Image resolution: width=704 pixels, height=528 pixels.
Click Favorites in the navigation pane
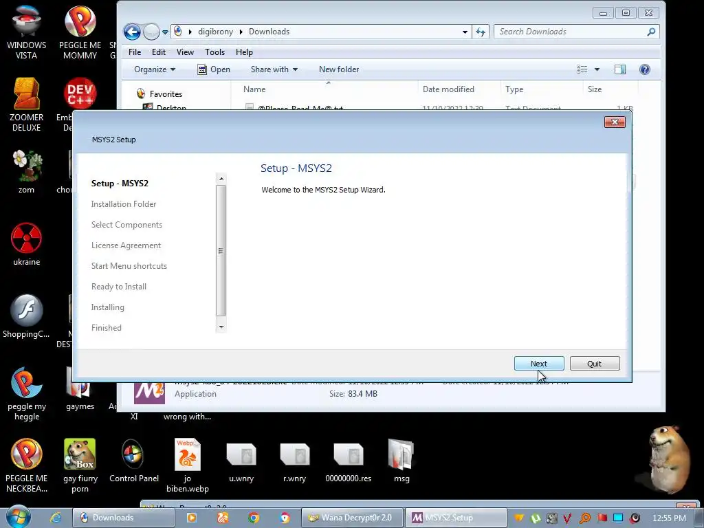coord(166,93)
